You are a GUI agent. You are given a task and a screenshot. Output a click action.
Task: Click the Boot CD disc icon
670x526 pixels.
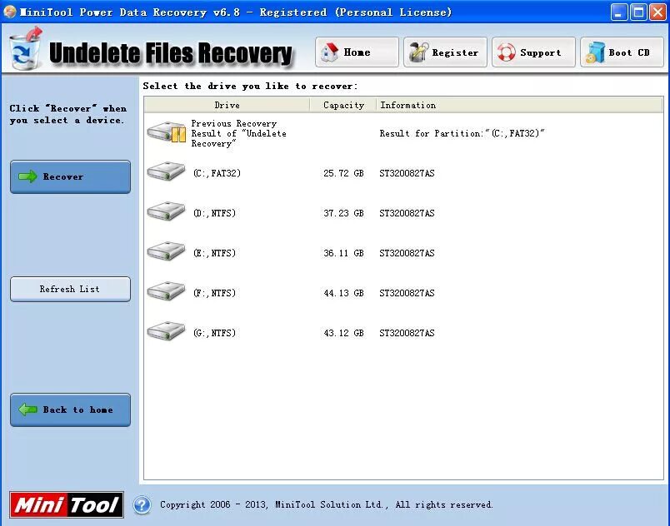595,52
